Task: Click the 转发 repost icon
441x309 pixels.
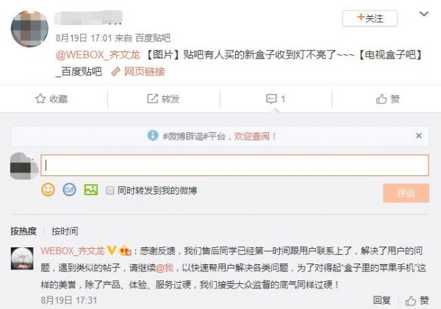Action: click(152, 98)
